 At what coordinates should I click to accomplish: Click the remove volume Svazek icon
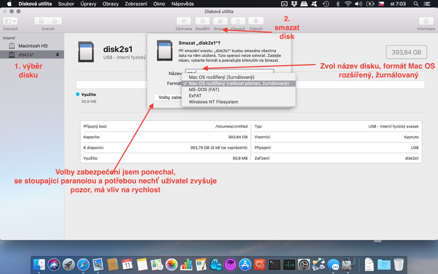pyautogui.click(x=55, y=21)
